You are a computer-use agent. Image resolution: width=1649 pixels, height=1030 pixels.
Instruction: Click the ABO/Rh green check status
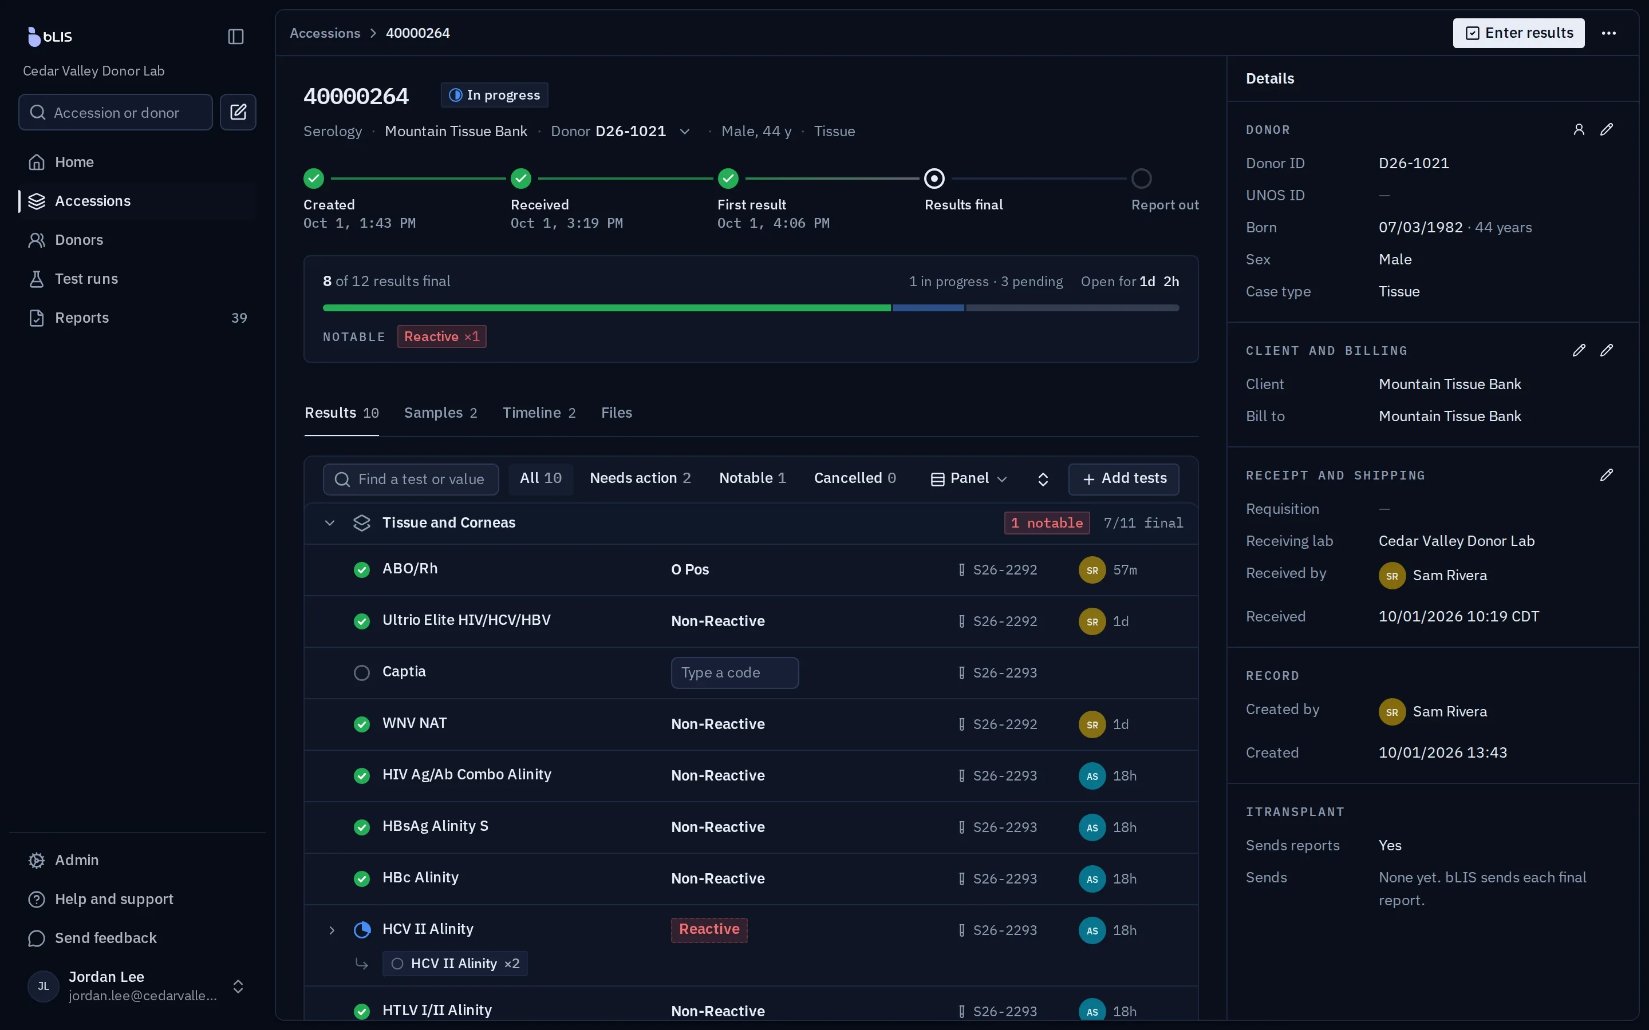362,569
